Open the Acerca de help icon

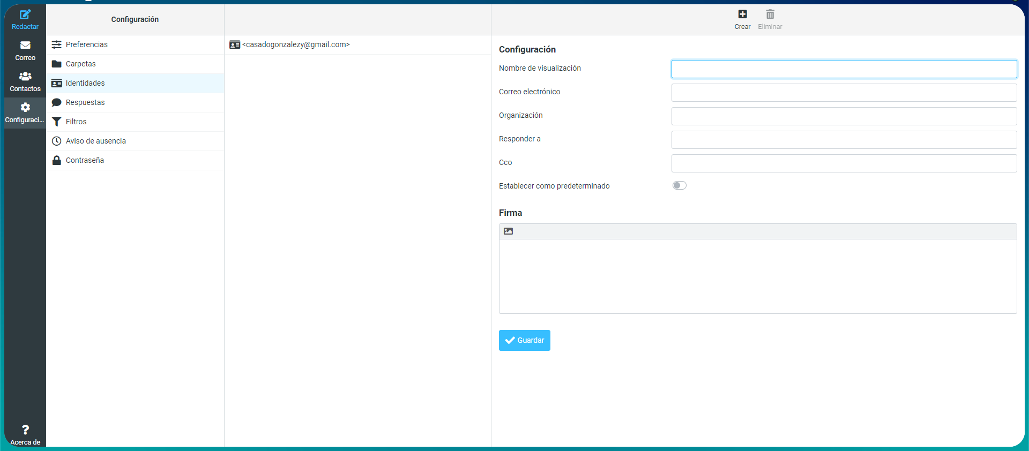pyautogui.click(x=25, y=435)
